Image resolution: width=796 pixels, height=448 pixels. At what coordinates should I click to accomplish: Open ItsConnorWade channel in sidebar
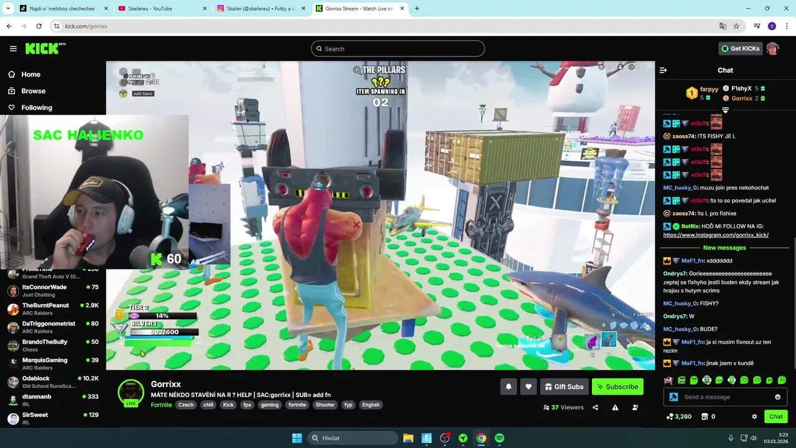[53, 291]
